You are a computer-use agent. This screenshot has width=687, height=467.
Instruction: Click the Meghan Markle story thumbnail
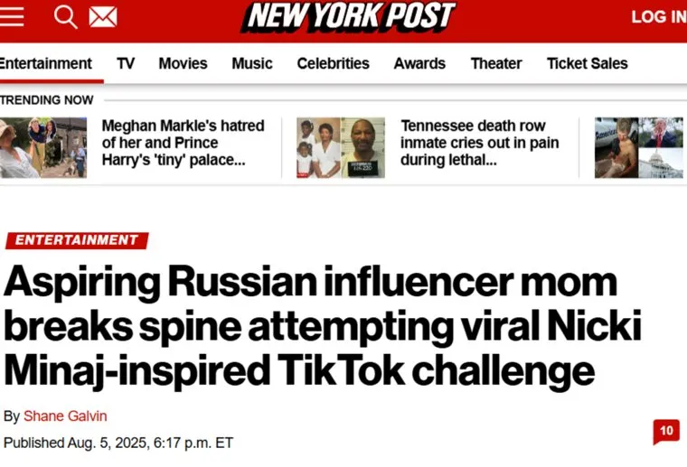pyautogui.click(x=43, y=147)
